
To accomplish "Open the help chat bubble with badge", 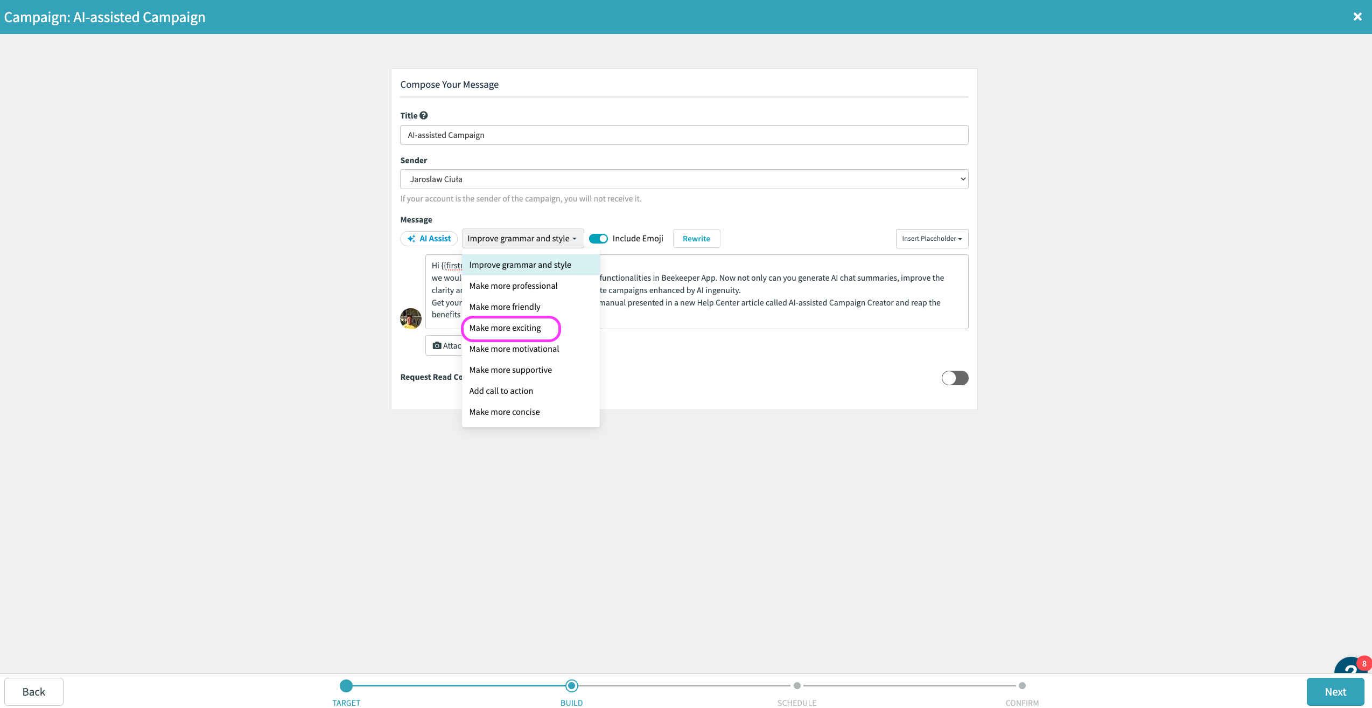I will (1353, 666).
